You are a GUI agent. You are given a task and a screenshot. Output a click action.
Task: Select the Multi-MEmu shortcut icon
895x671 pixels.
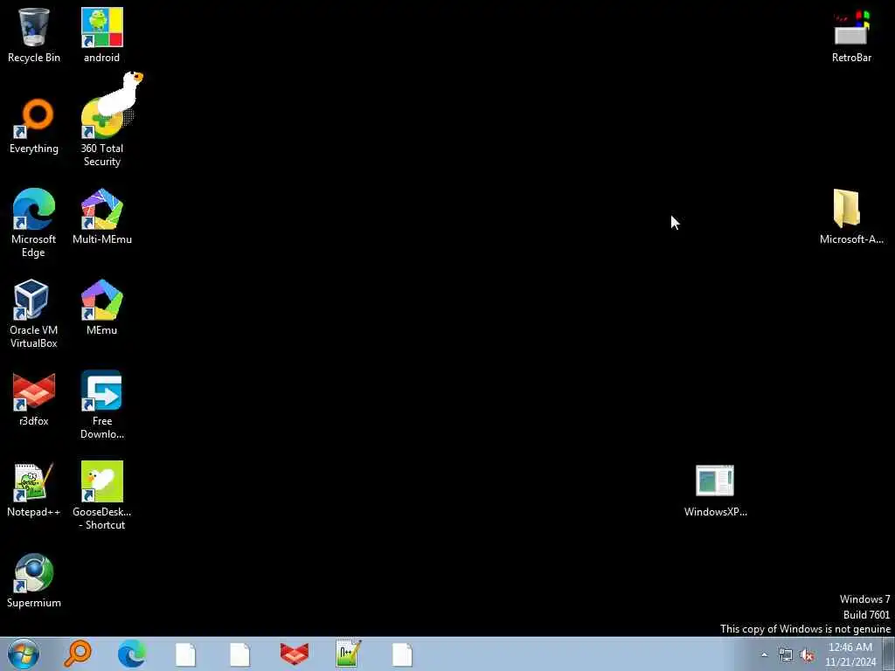[101, 217]
